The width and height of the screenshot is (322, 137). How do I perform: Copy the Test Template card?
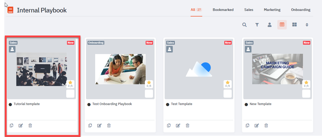point(169,125)
